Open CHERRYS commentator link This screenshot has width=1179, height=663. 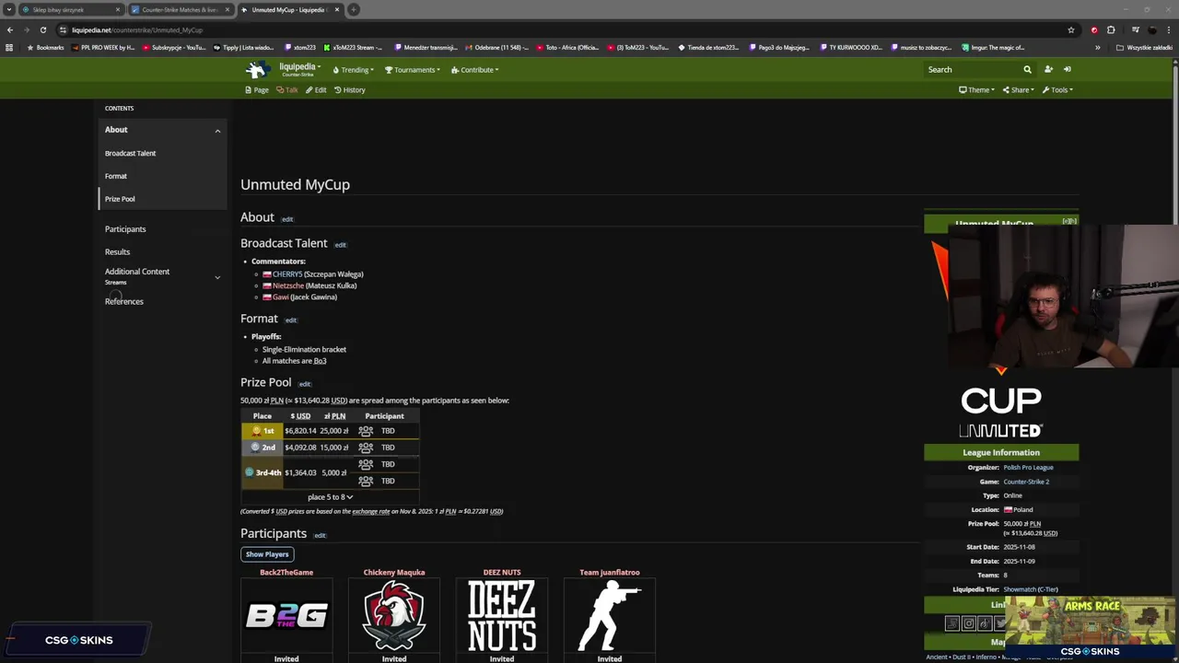(x=287, y=274)
